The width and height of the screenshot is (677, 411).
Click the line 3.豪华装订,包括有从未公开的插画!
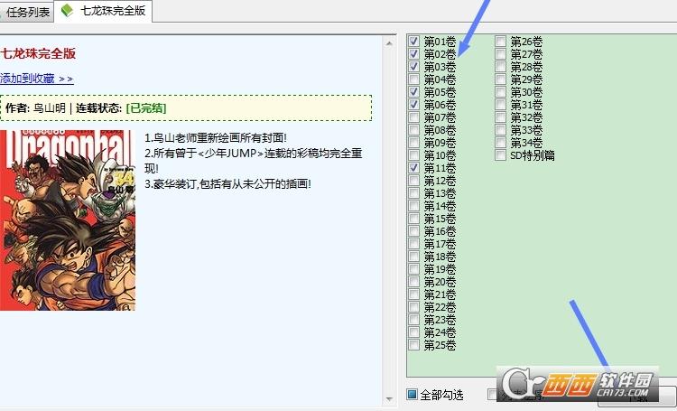pyautogui.click(x=227, y=184)
